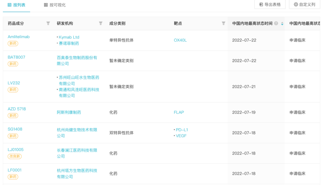Click the 改良新 tag under LJ01005

point(15,156)
